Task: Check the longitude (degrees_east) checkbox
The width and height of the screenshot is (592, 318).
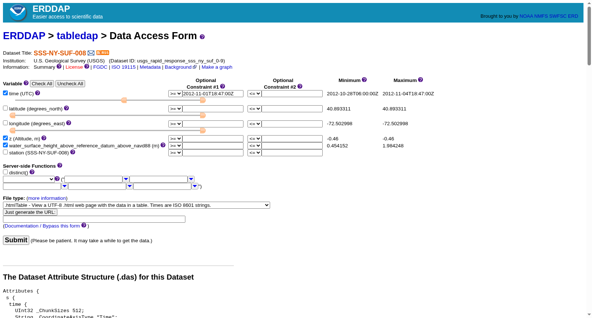Action: pos(5,123)
